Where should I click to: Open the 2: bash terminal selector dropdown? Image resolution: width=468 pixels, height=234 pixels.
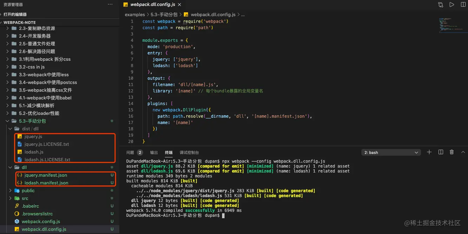pyautogui.click(x=391, y=152)
